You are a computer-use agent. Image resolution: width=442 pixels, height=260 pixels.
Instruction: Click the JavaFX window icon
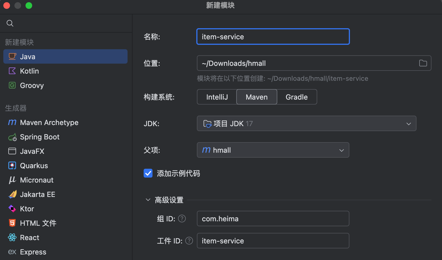12,151
